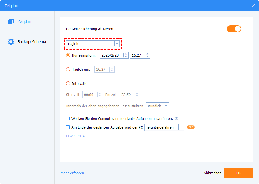This screenshot has width=259, height=184.
Task: Close the Zeitplan dialog window
Action: coord(253,6)
